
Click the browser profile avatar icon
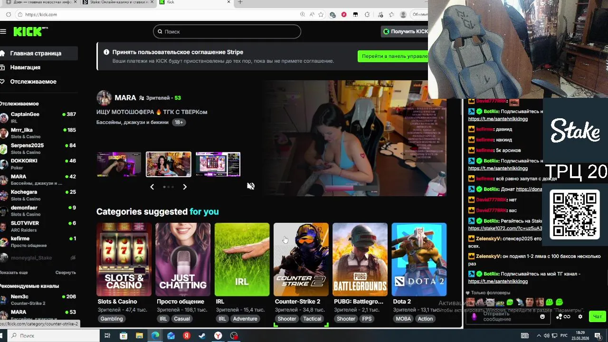pos(403,15)
